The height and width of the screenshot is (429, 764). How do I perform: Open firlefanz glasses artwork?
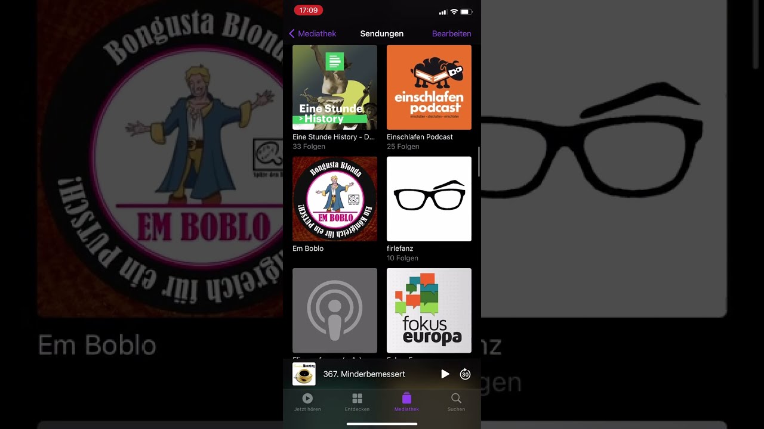pos(429,199)
